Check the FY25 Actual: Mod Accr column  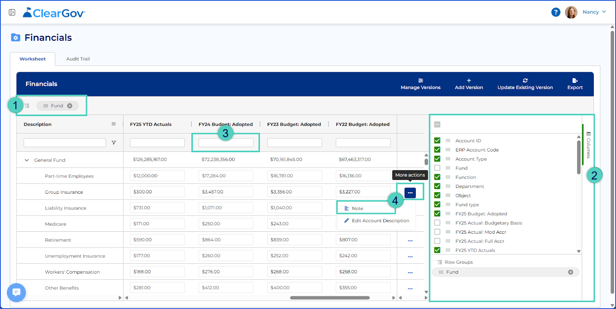[437, 232]
